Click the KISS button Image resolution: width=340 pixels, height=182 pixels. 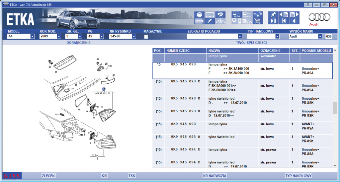(x=12, y=176)
